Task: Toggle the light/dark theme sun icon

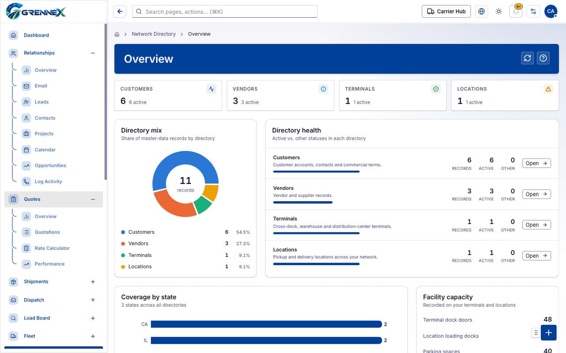Action: 499,11
